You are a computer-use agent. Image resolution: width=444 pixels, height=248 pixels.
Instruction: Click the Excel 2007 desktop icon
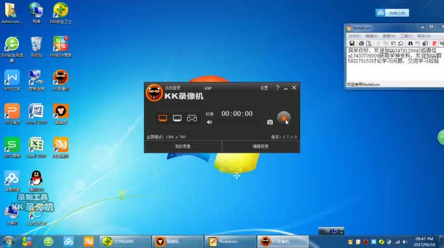(36, 148)
